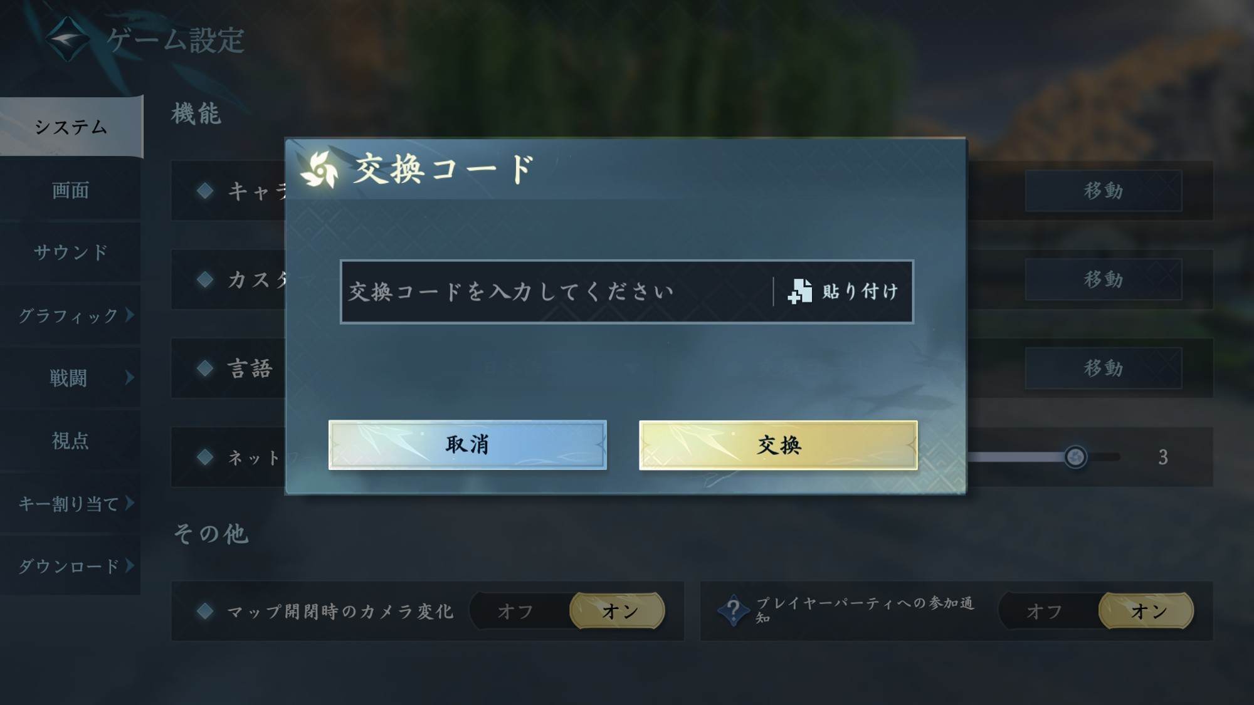Click the swirl emblem beside 交換コード title
This screenshot has width=1254, height=705.
click(x=320, y=169)
